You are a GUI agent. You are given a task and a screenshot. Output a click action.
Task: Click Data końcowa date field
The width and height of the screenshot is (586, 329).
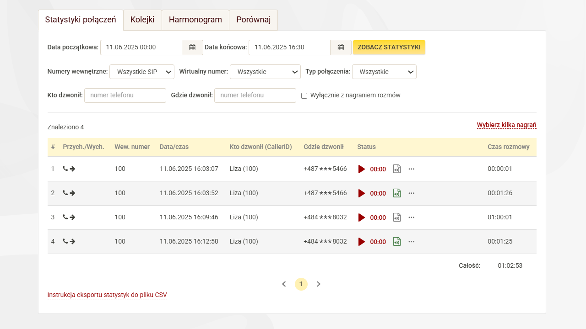pos(290,47)
